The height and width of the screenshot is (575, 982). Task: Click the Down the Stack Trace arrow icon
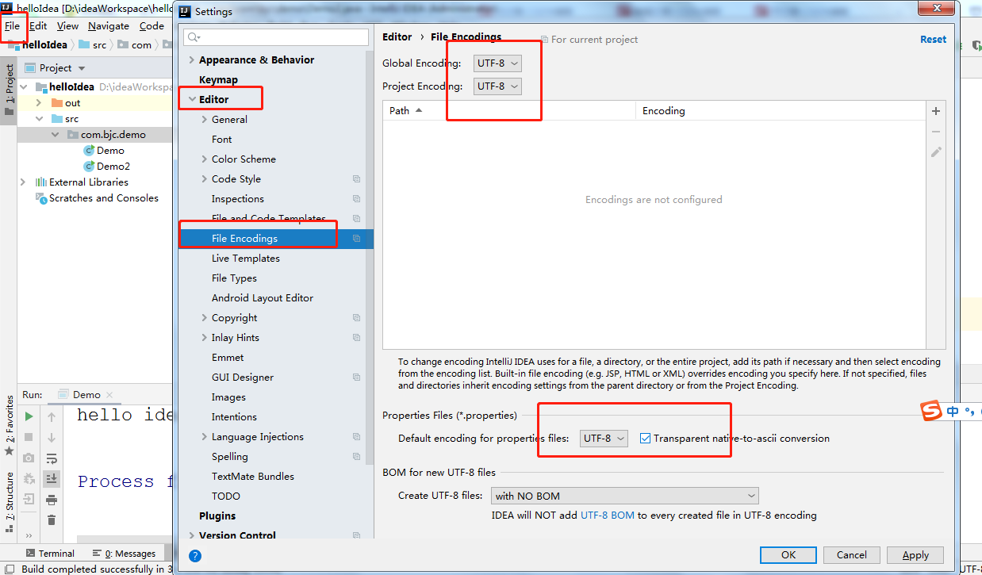52,437
